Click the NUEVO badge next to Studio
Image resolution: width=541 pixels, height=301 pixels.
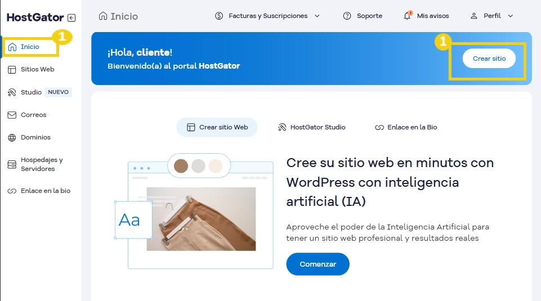[x=59, y=92]
